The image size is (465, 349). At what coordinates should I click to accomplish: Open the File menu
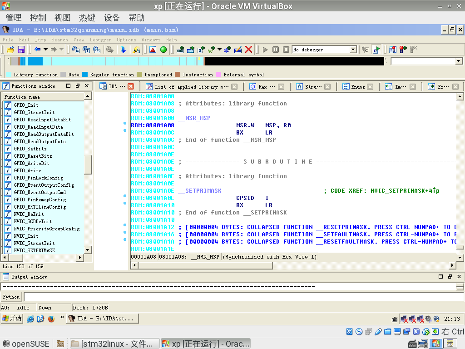8,40
